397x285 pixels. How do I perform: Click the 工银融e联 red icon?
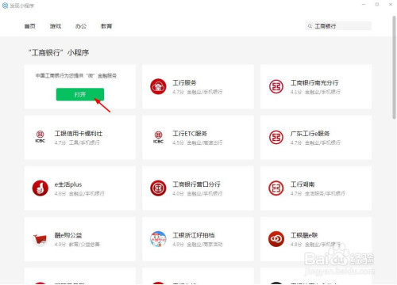(276, 239)
